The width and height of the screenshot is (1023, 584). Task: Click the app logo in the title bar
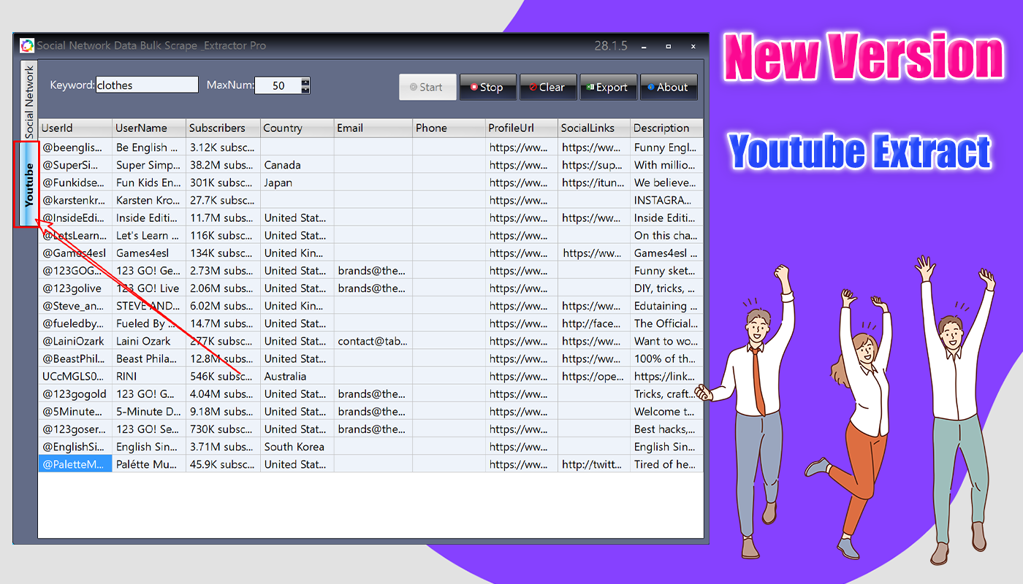(28, 45)
